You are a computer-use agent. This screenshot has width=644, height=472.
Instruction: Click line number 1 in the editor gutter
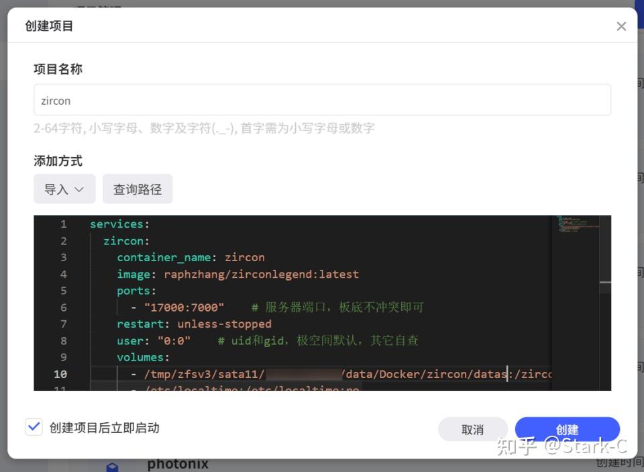(64, 224)
